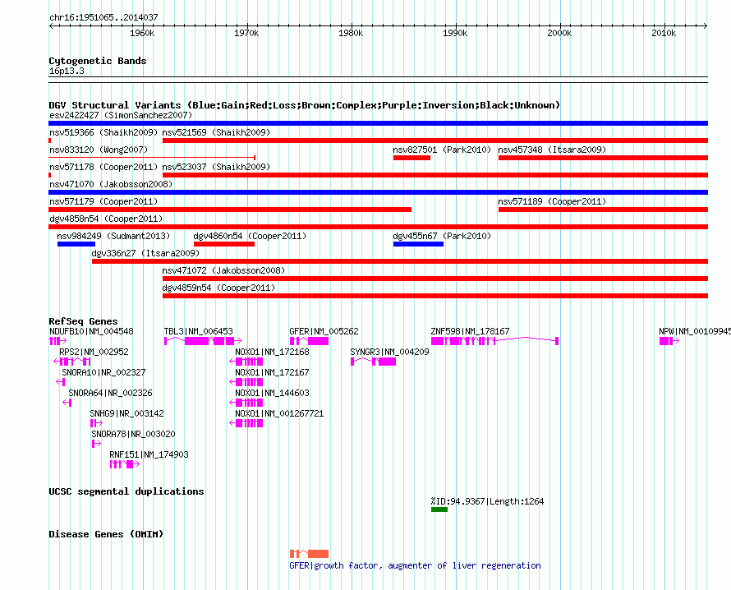Image resolution: width=731 pixels, height=590 pixels.
Task: Click the SYNGR3|NM_004209 label
Action: [389, 352]
